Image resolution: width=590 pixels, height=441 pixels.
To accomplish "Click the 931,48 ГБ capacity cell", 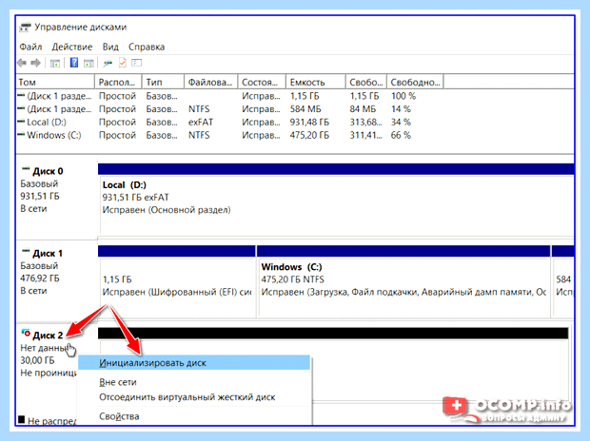I will [309, 123].
